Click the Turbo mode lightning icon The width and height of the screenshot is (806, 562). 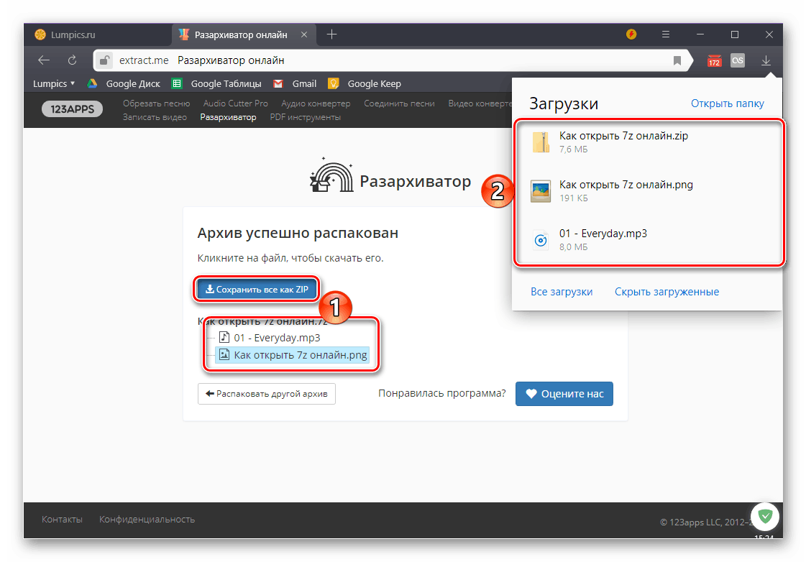(x=631, y=34)
